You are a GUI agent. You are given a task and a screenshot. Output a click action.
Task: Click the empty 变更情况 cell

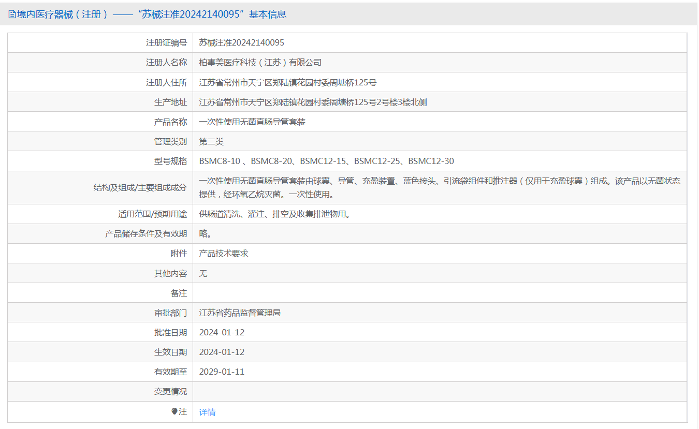[x=440, y=391]
